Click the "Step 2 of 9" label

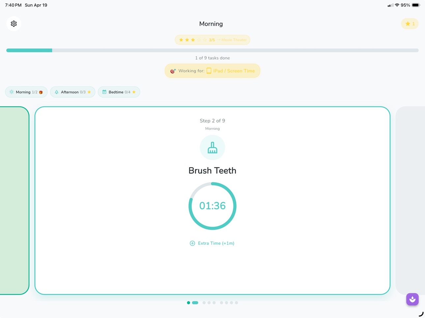(x=212, y=121)
